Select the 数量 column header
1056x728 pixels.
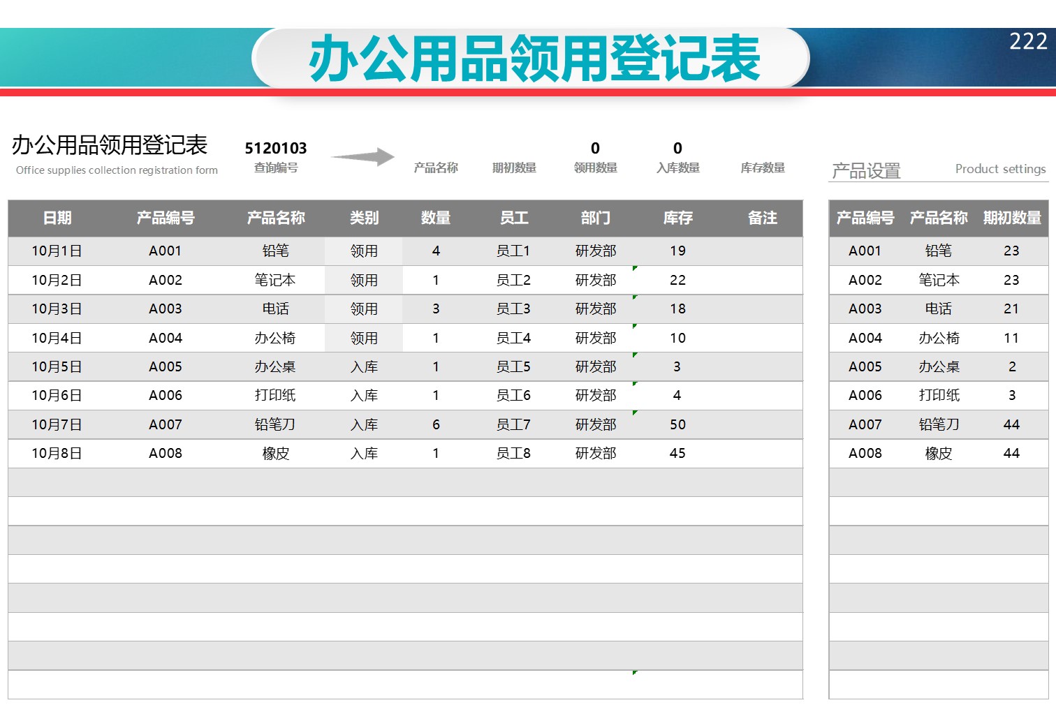click(x=436, y=218)
